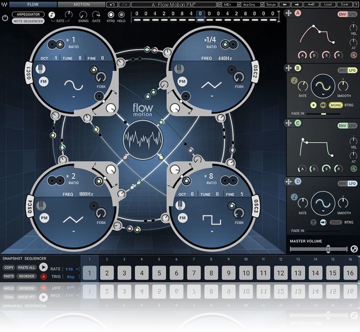Open the snapshot Rate 1/16 dropdown
The image size is (360, 332).
pyautogui.click(x=71, y=269)
